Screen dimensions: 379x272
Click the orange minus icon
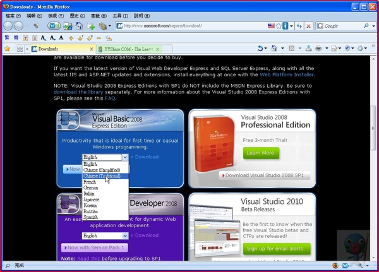(x=99, y=38)
